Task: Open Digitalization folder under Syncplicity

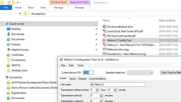Action: [19, 93]
